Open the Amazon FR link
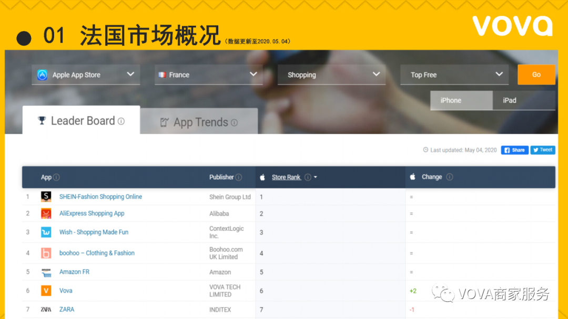 coord(74,272)
